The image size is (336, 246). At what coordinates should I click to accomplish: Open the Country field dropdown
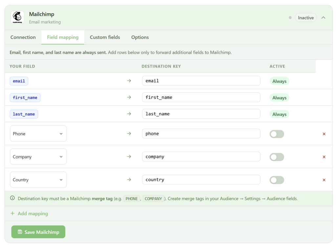(x=38, y=180)
